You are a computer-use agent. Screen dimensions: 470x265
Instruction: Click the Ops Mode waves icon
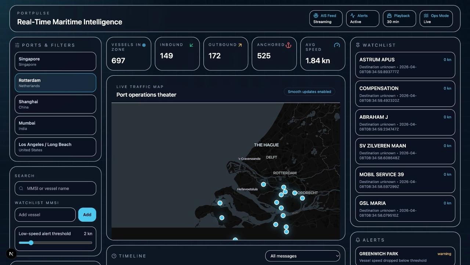426,16
